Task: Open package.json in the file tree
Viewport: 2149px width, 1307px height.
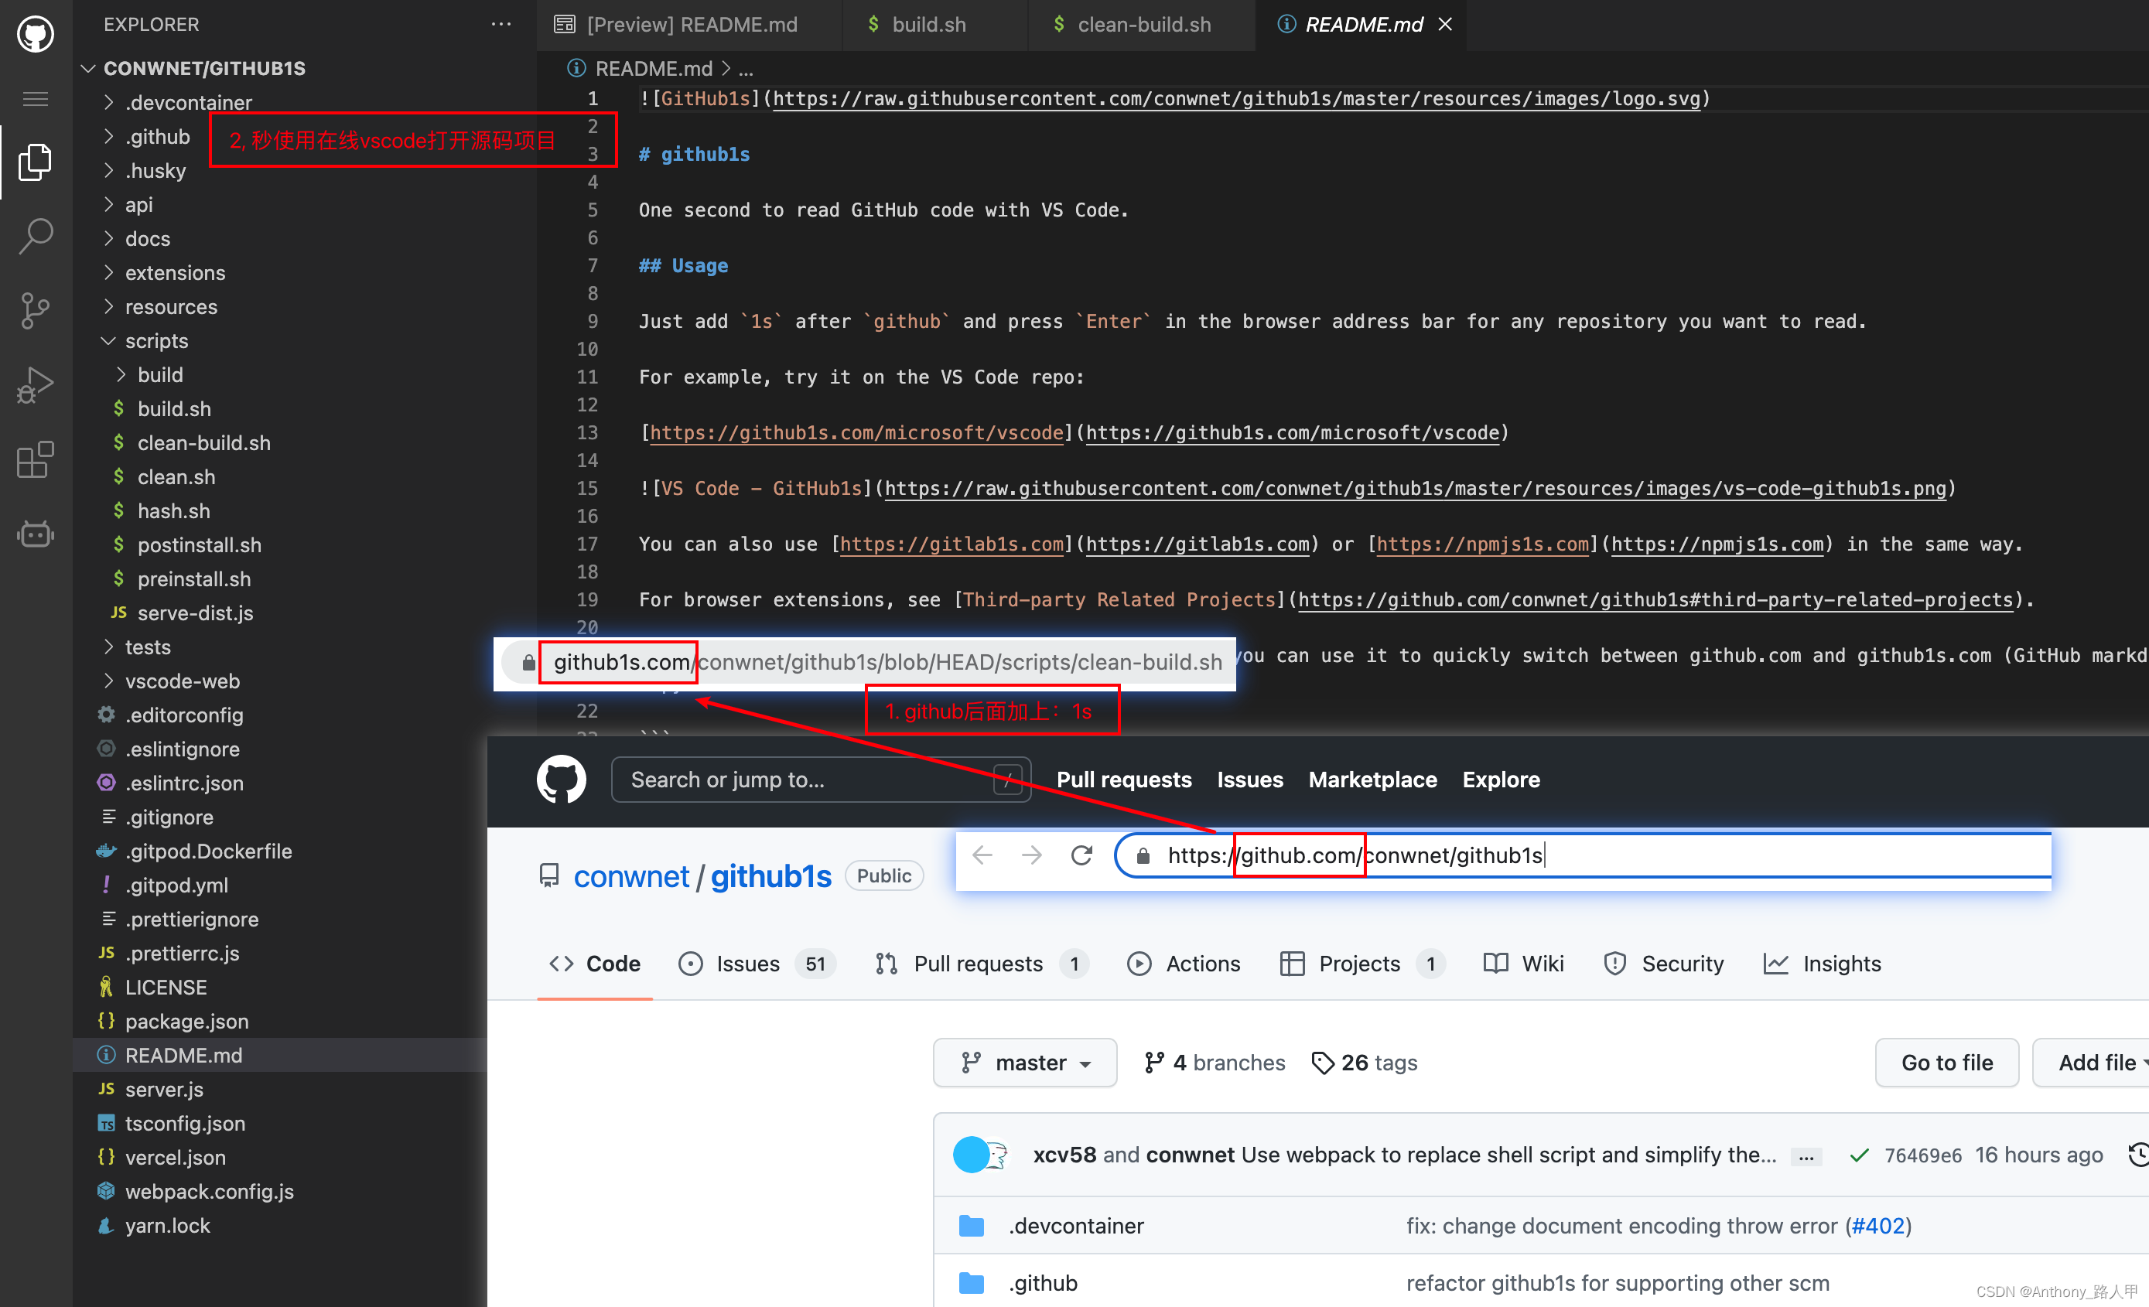Action: pyautogui.click(x=186, y=1021)
